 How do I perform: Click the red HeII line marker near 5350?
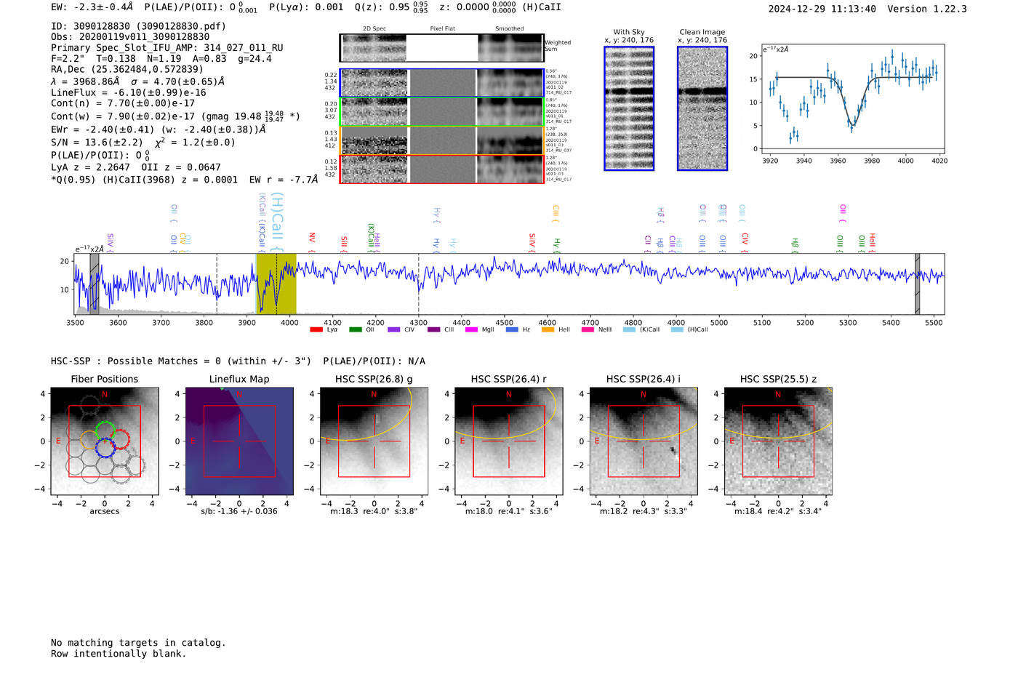[x=873, y=243]
